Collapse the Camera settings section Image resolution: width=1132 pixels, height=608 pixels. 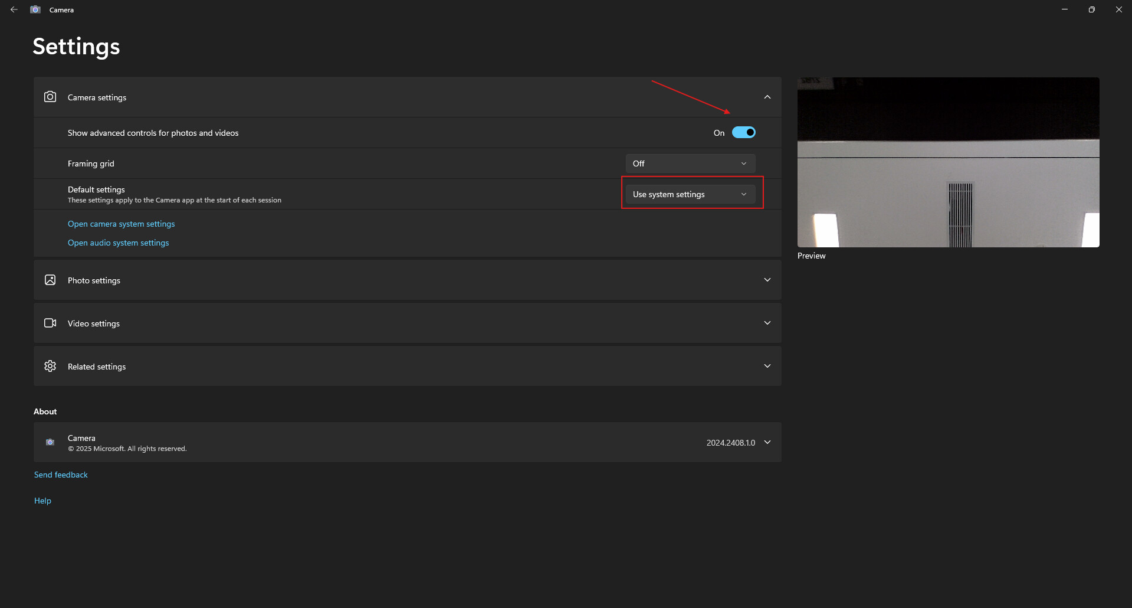(767, 97)
